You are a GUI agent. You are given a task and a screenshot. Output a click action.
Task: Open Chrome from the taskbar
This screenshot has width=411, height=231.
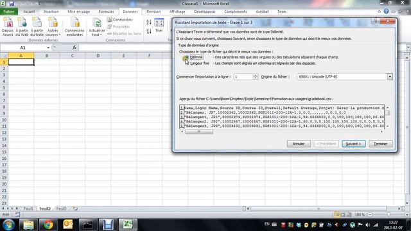coord(48,225)
